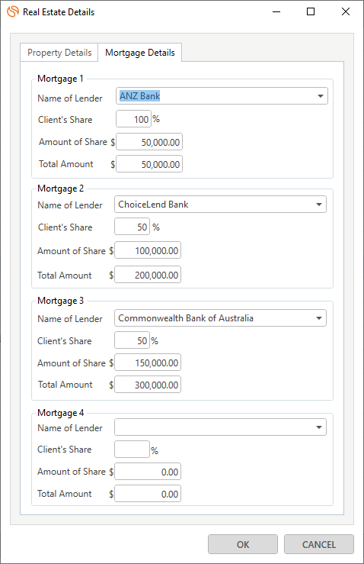Click Mortgage 4 Amount of Share field
The width and height of the screenshot is (364, 564).
pos(148,472)
